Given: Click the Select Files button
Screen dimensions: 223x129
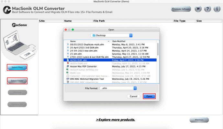Looking at the screenshot, I should (17, 67).
